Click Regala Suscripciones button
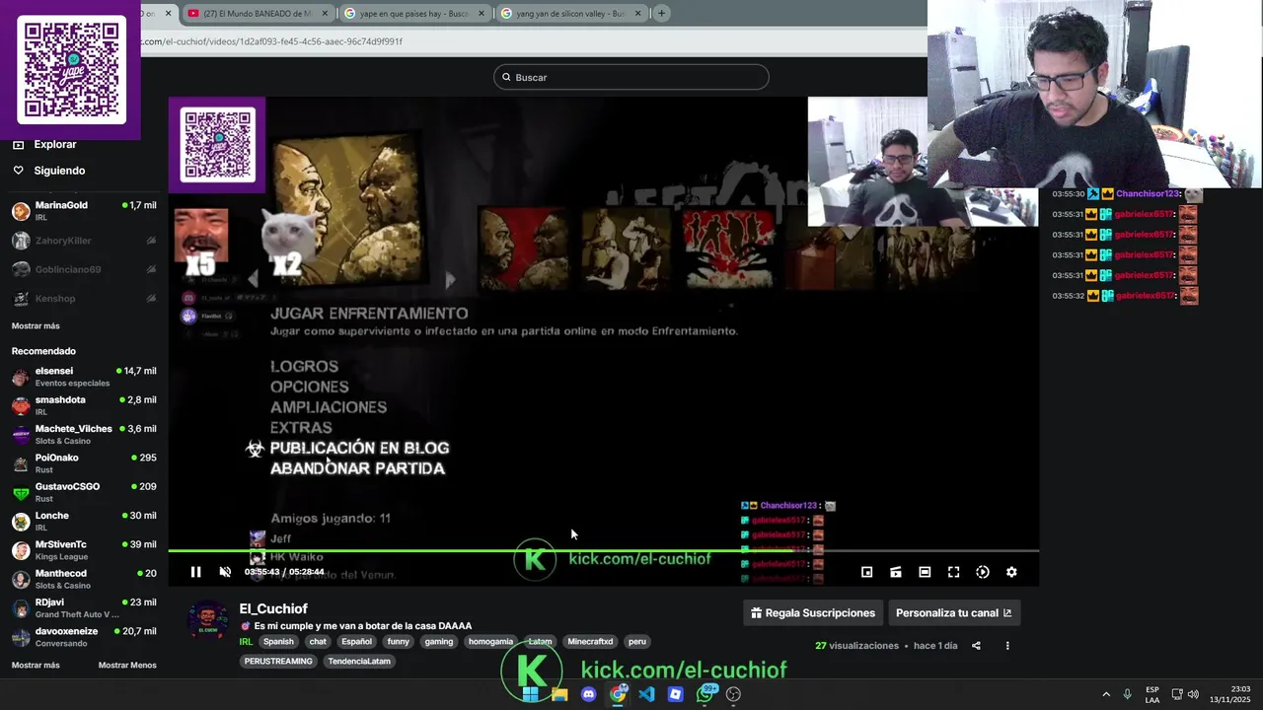 tap(812, 613)
